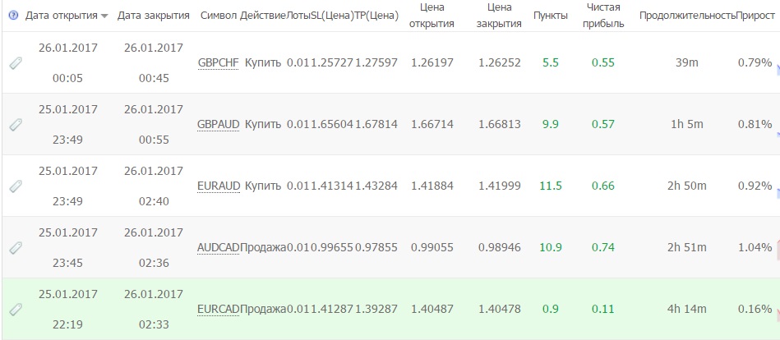Click the 39m duration cell
The height and width of the screenshot is (340, 780).
pyautogui.click(x=687, y=62)
